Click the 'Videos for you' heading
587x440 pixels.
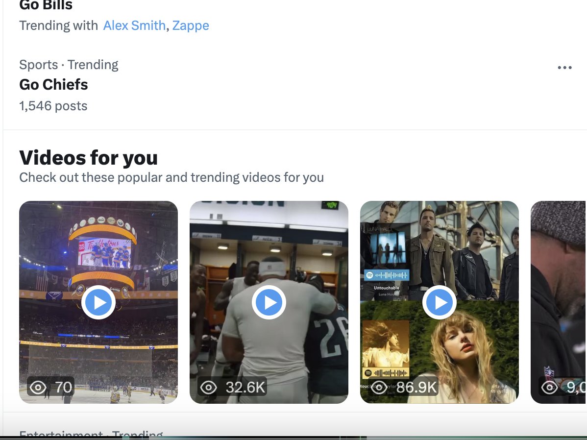tap(88, 157)
